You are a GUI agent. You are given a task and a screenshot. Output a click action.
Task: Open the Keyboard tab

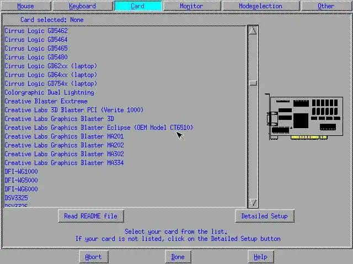[x=82, y=6]
